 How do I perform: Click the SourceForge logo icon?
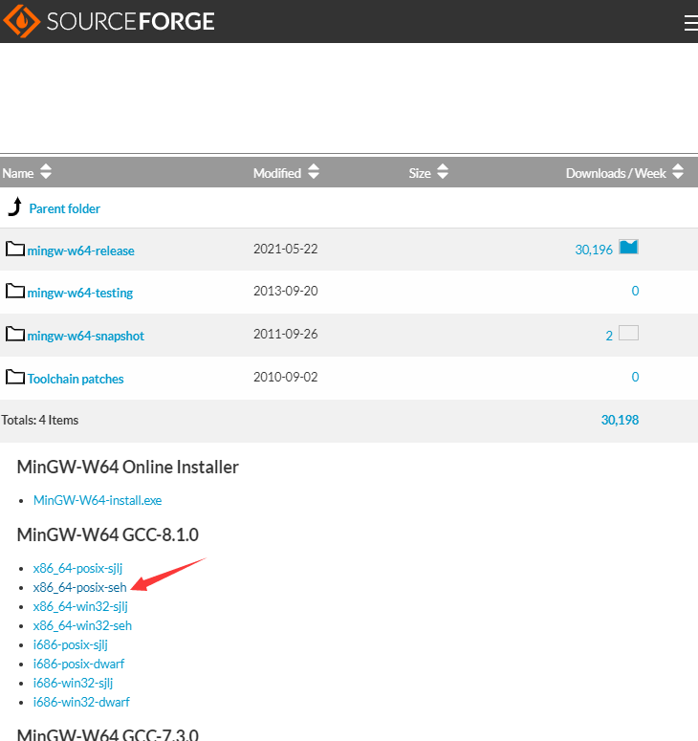pos(19,21)
